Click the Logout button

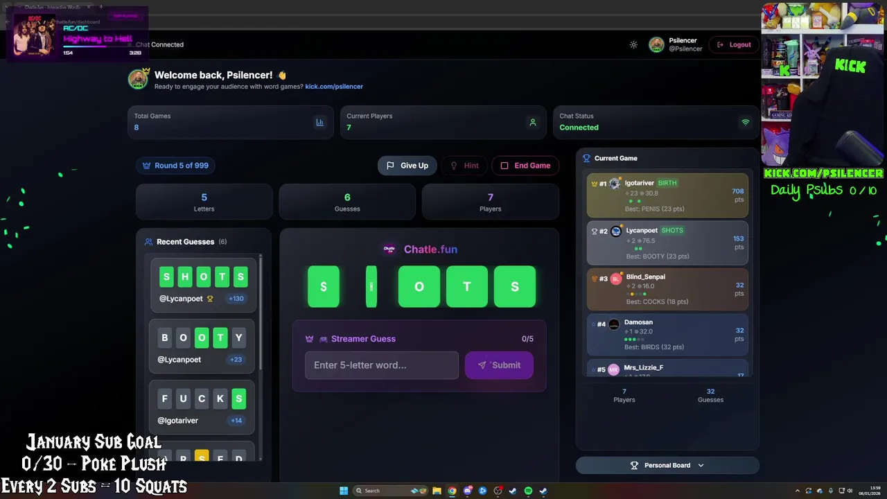[x=734, y=44]
